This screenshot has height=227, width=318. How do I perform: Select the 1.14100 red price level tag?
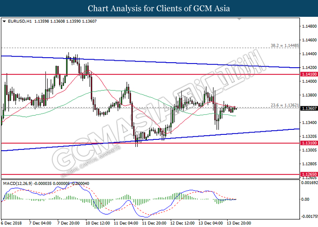tap(309, 74)
